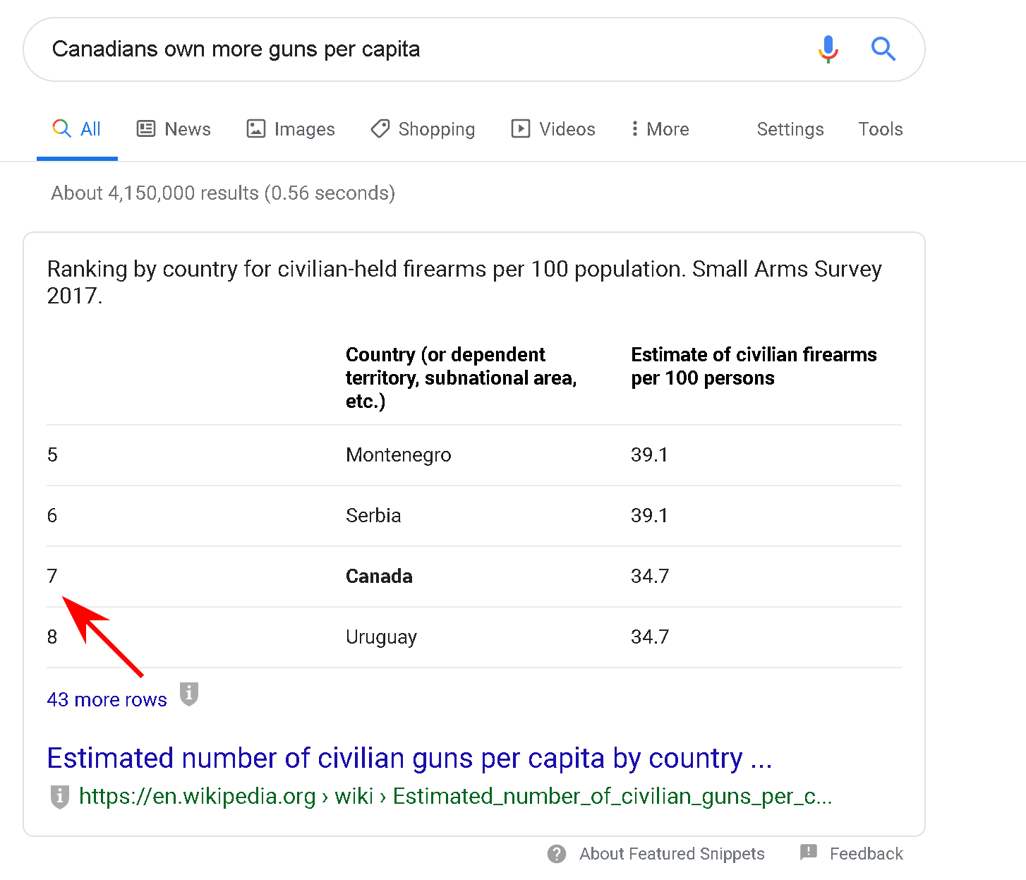Open the Videos tab
This screenshot has width=1026, height=880.
pos(553,129)
